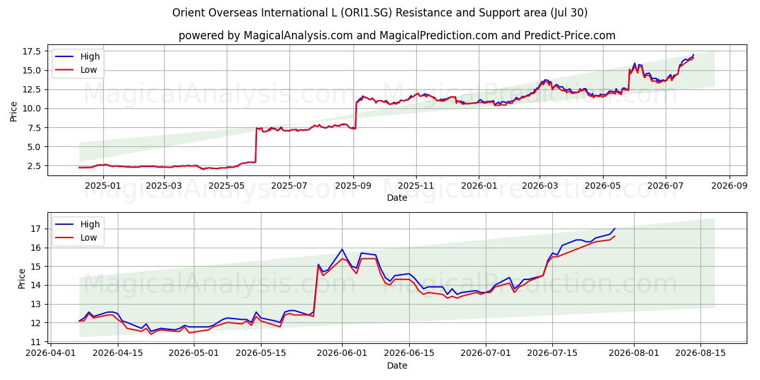Screen dimensions: 760x380
Task: Click the 17 y-axis tick in bottom chart
Action: (37, 229)
